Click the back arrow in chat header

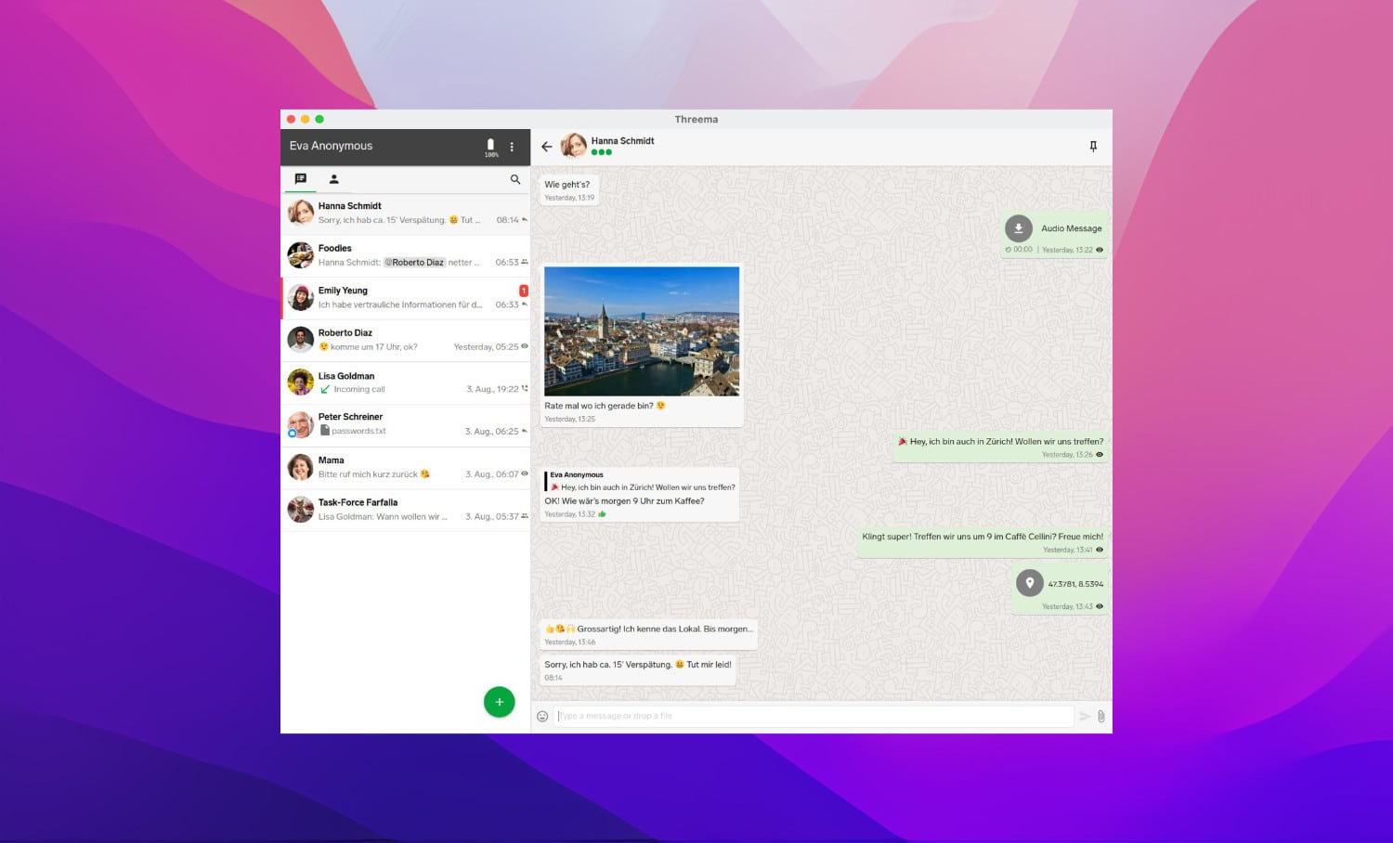pyautogui.click(x=546, y=147)
